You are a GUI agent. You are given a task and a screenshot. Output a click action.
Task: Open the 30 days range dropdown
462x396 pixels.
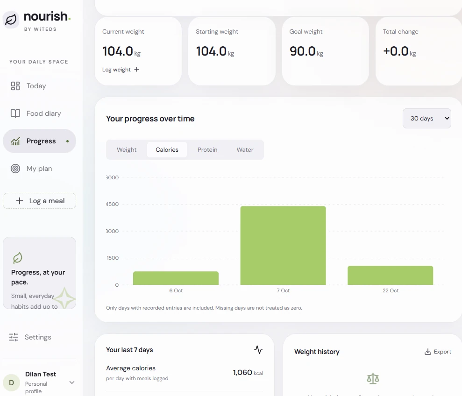click(x=426, y=119)
